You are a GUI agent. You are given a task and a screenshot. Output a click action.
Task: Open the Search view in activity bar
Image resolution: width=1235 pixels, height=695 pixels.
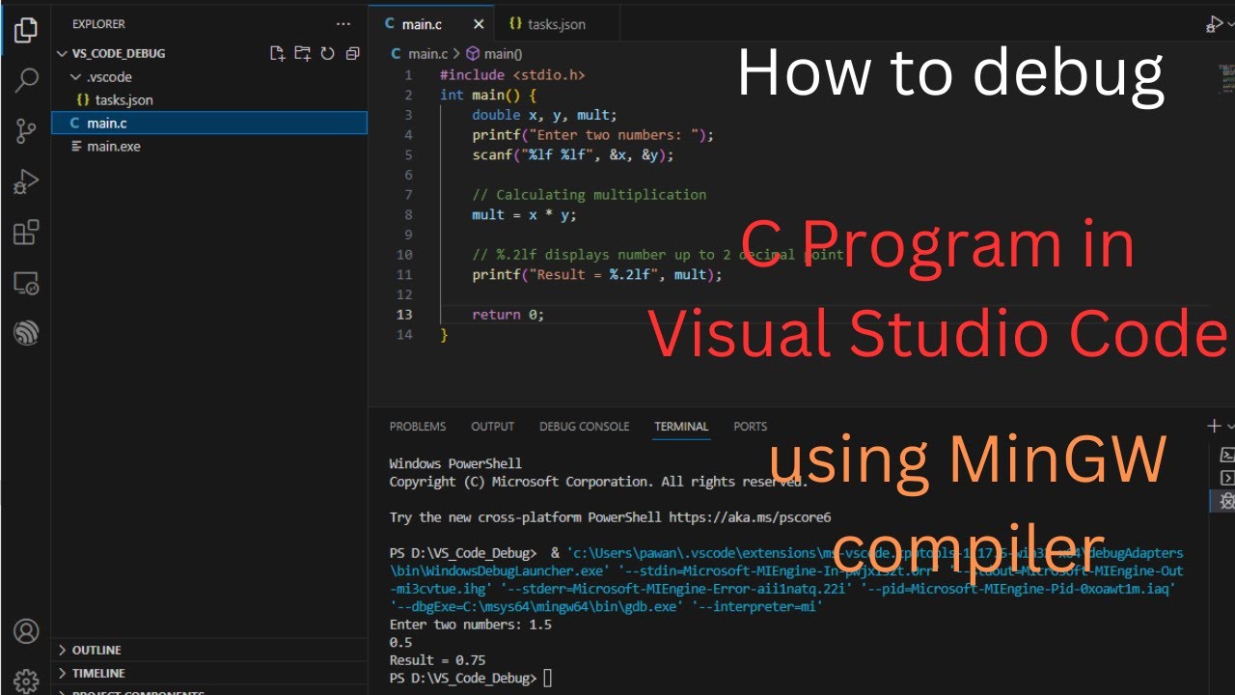(x=26, y=80)
